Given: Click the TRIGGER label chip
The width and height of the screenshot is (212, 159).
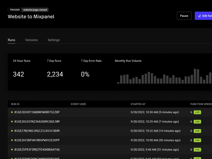Looking at the screenshot, I should [15, 10].
